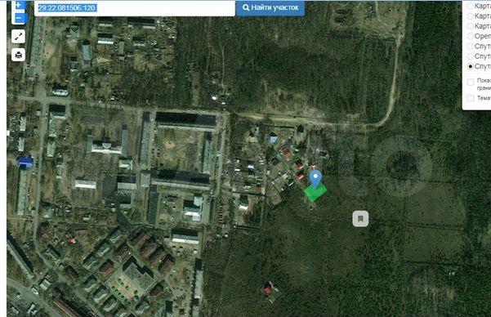Click the 'Найти участок' search button

pos(270,8)
